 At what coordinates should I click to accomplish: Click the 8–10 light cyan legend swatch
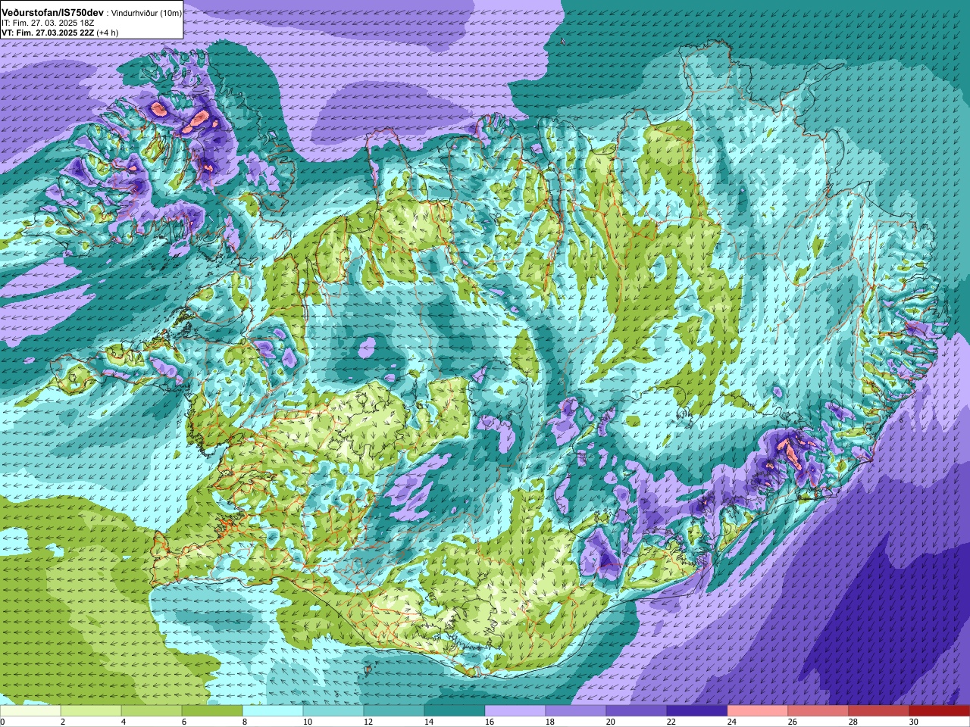273,711
